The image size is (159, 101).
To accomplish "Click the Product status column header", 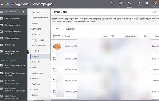I will [x=130, y=36].
